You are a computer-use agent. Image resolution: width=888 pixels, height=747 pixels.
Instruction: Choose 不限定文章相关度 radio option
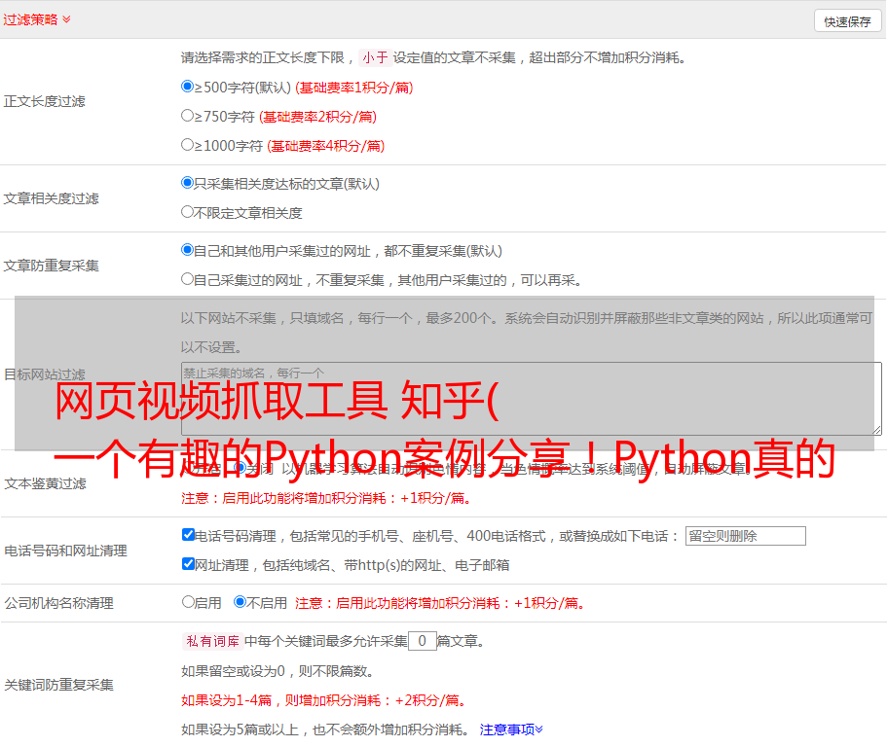(187, 212)
